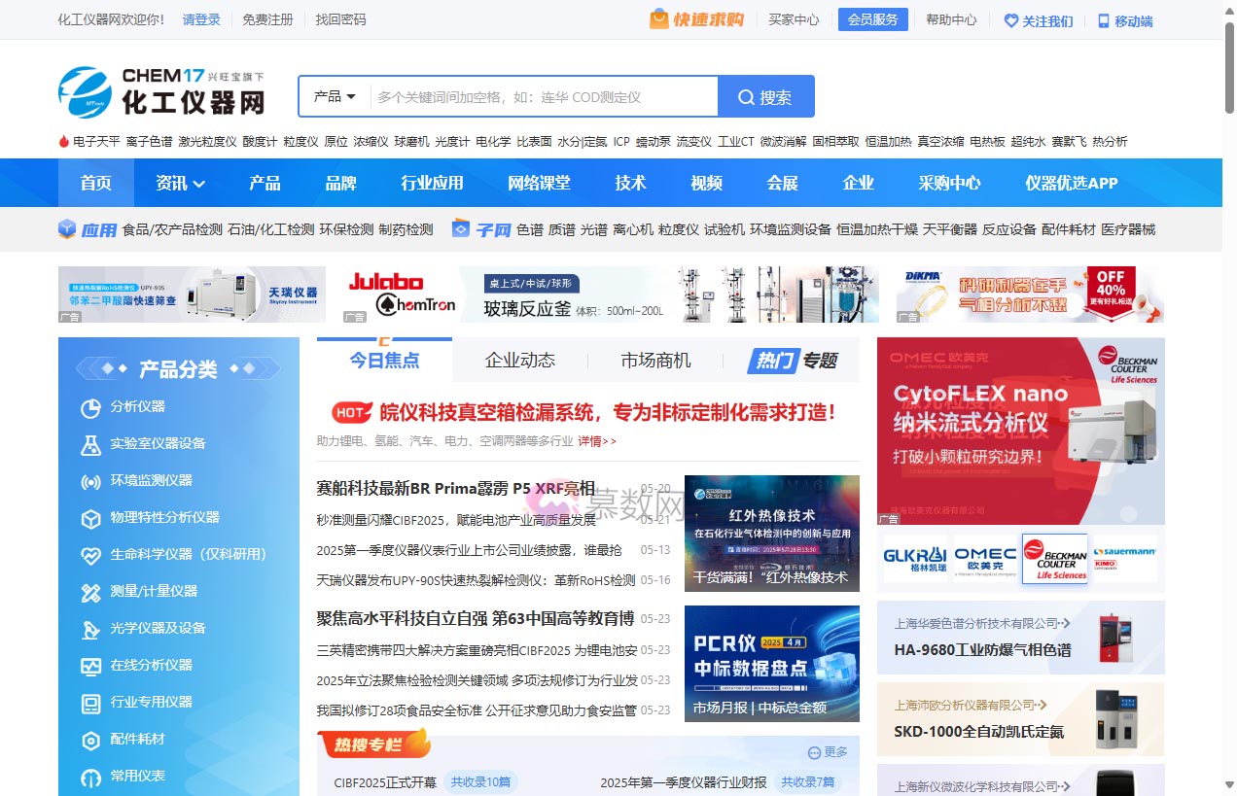The height and width of the screenshot is (796, 1237).
Task: Click the flask icon for 实验室仪器设备
Action: tap(91, 444)
